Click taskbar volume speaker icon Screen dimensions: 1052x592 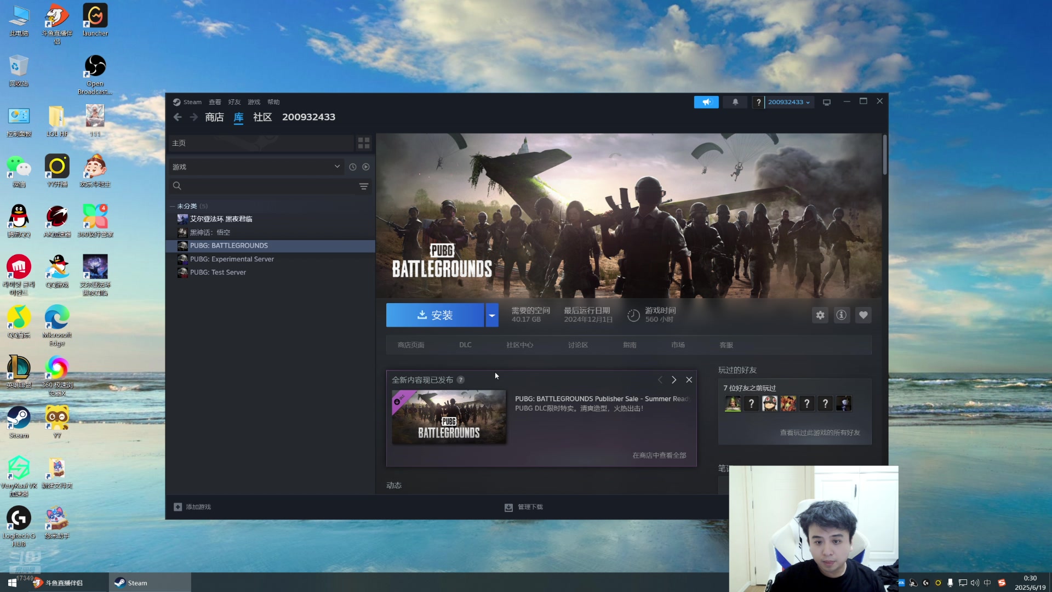[x=975, y=583]
